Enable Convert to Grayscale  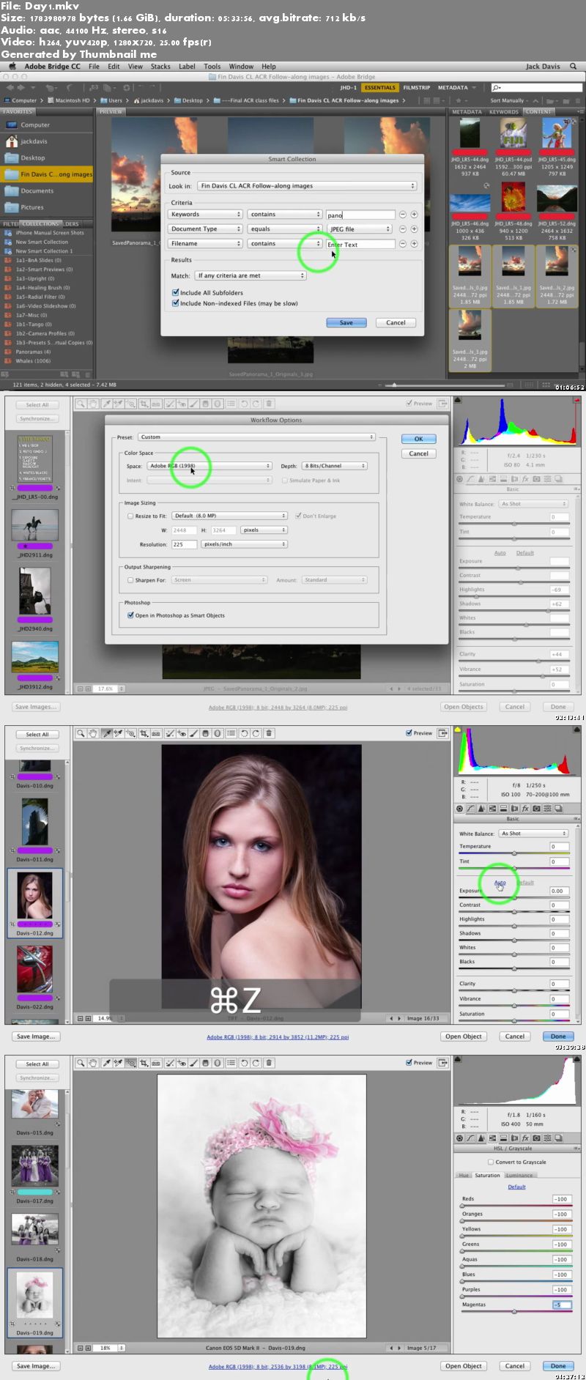tap(491, 1162)
